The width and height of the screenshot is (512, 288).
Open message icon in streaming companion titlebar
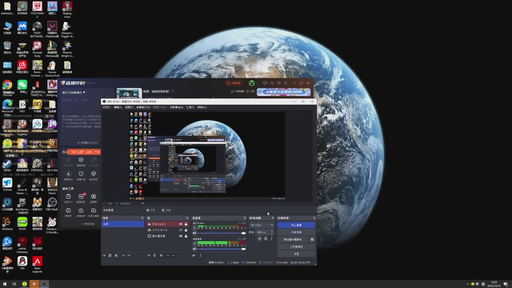(x=265, y=83)
